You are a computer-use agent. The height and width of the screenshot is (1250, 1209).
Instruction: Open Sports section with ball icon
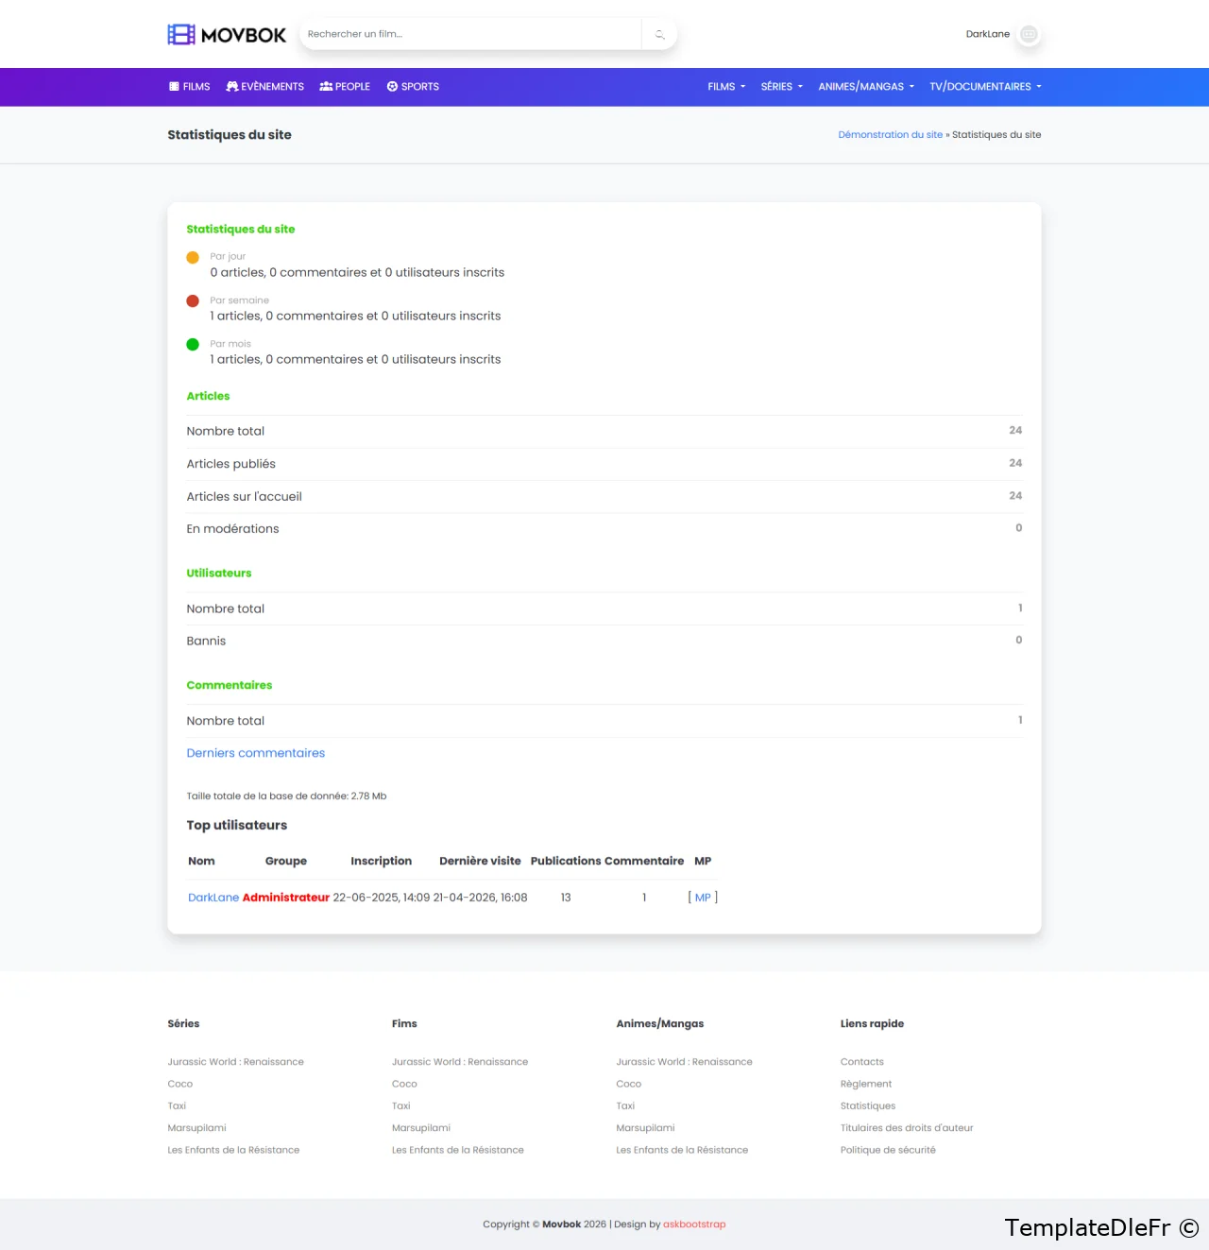[x=413, y=87]
